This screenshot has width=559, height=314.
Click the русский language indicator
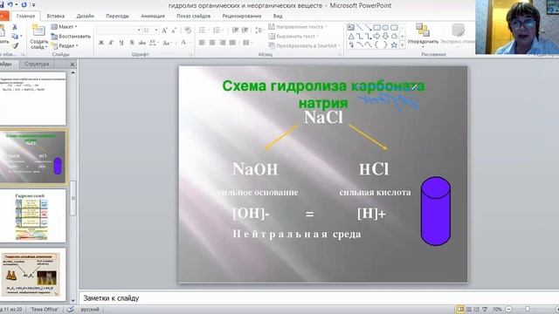(x=90, y=310)
